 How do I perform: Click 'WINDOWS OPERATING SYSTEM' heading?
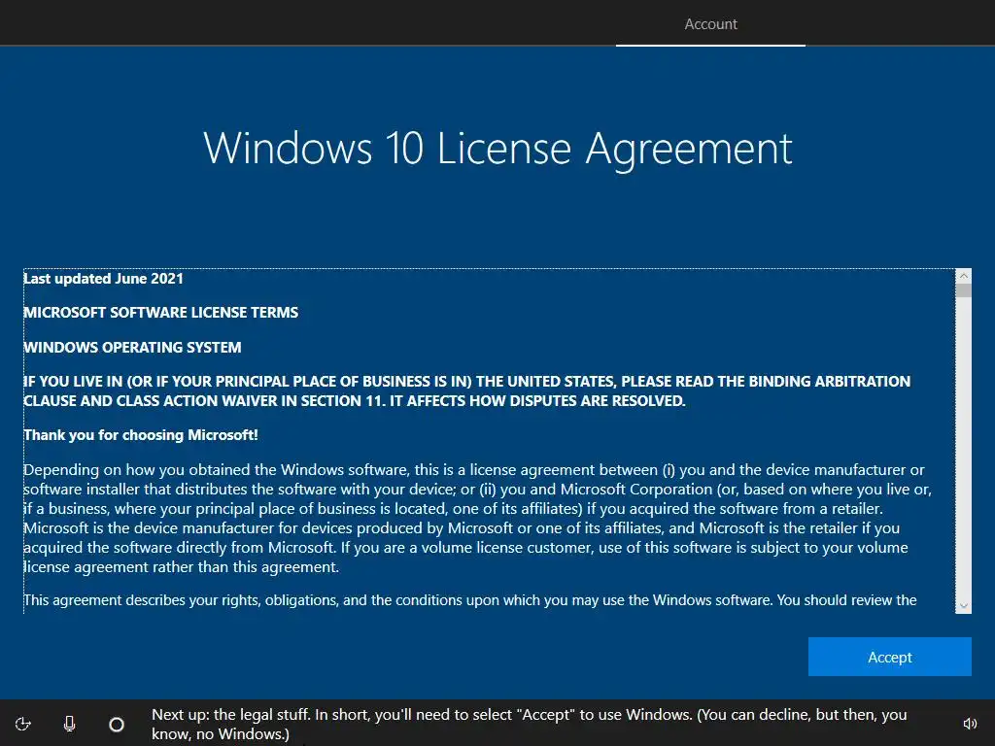point(132,348)
